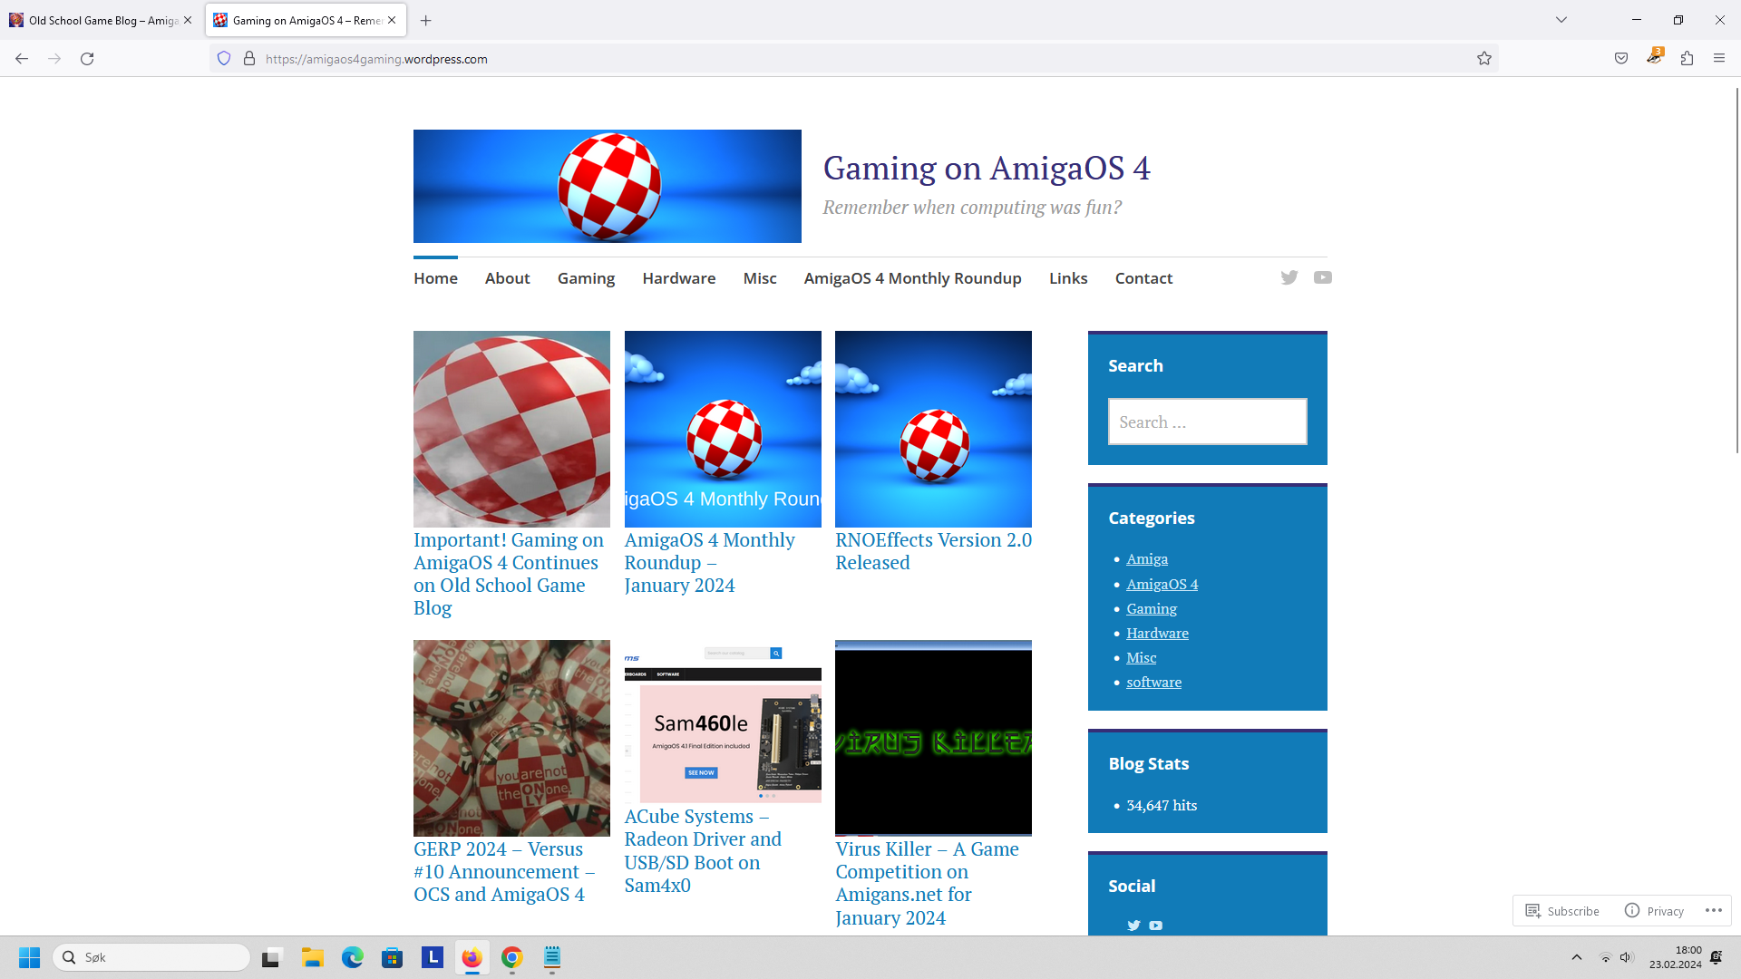Viewport: 1741px width, 979px height.
Task: Expand the list all tabs chevron
Action: point(1561,20)
